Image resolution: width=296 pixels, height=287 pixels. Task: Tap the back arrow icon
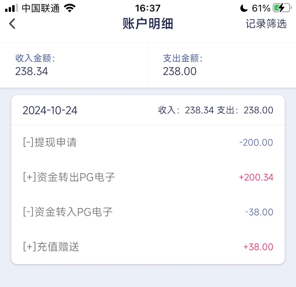12,24
